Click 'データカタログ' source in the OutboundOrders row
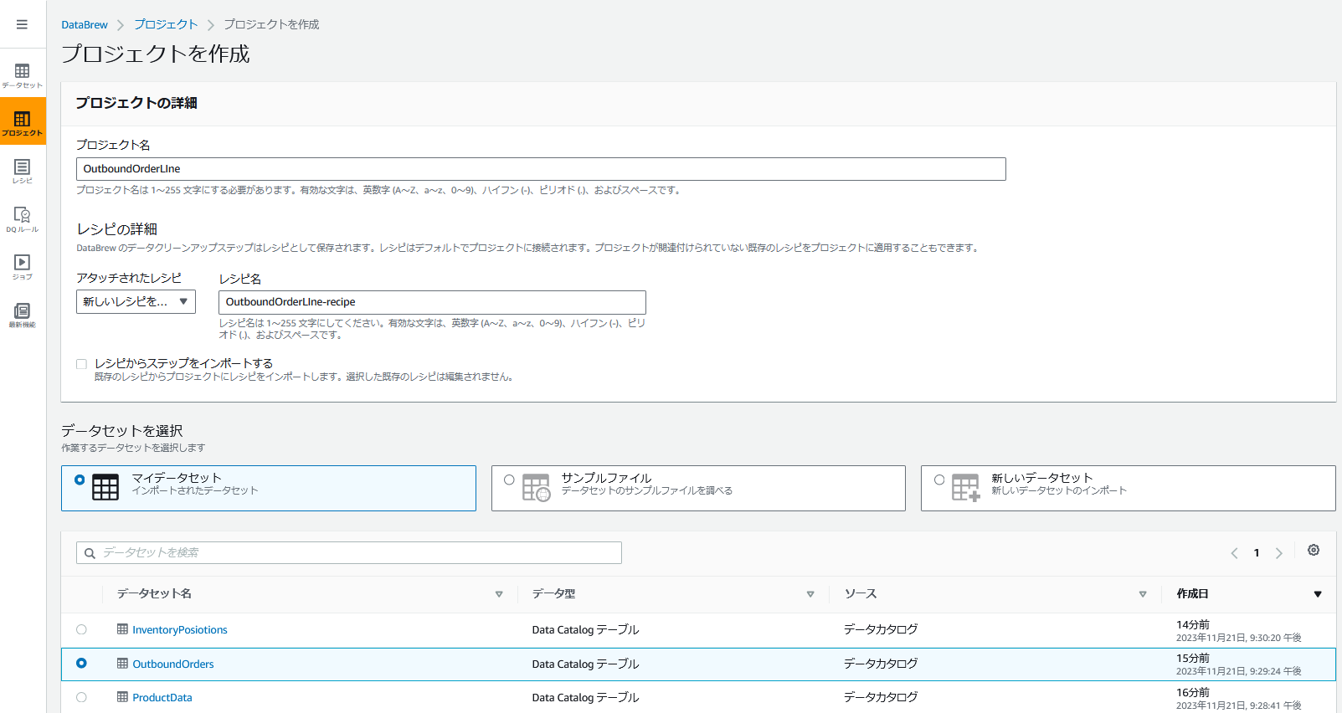Viewport: 1342px width, 713px height. pyautogui.click(x=881, y=664)
